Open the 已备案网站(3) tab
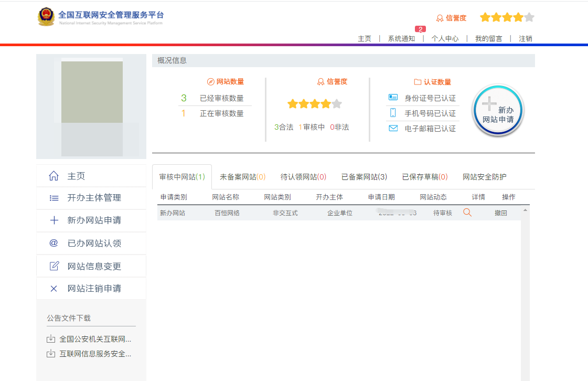This screenshot has width=588, height=381. 364,177
